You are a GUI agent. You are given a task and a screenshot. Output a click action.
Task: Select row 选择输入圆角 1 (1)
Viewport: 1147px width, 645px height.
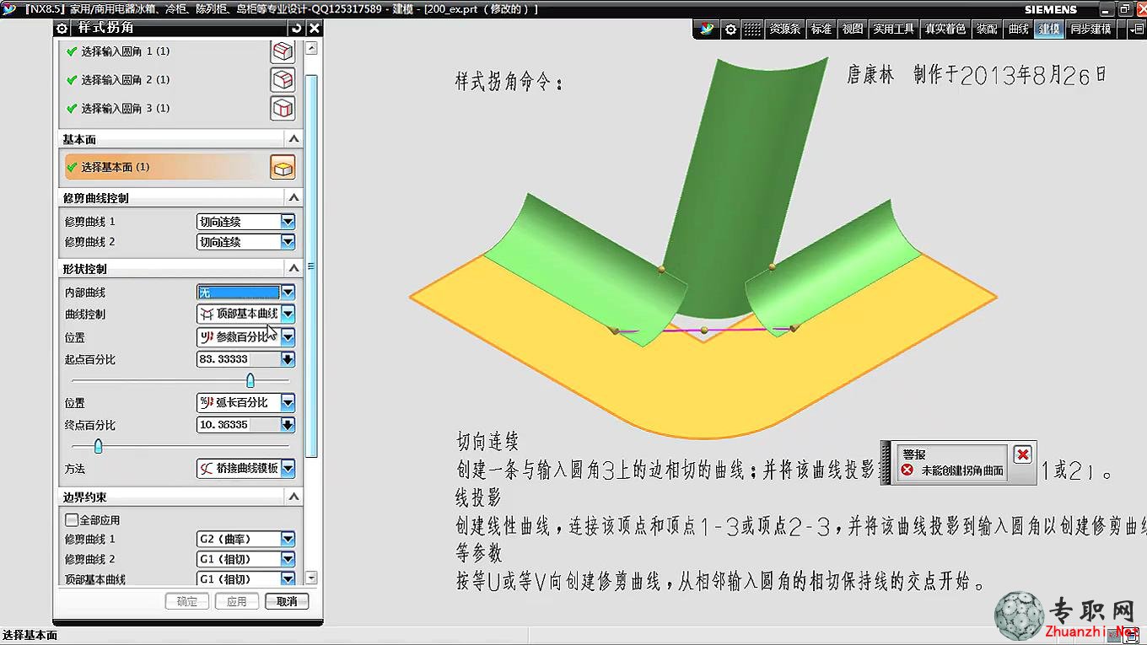[165, 51]
